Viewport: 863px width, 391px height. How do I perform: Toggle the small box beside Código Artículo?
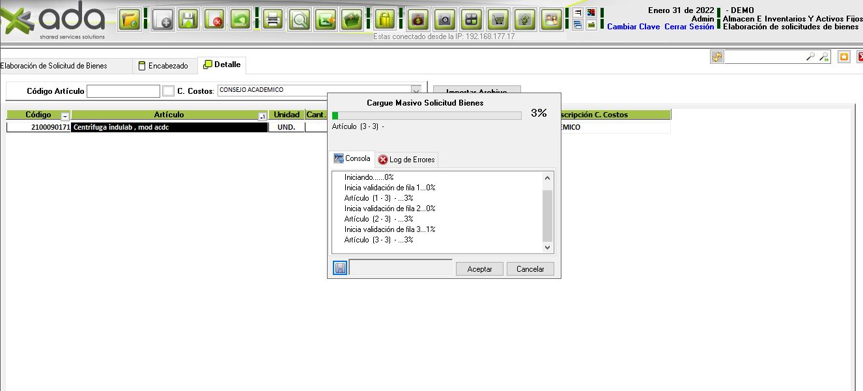point(168,91)
